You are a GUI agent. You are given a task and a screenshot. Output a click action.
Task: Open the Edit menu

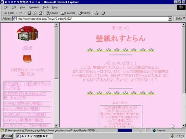14,7
